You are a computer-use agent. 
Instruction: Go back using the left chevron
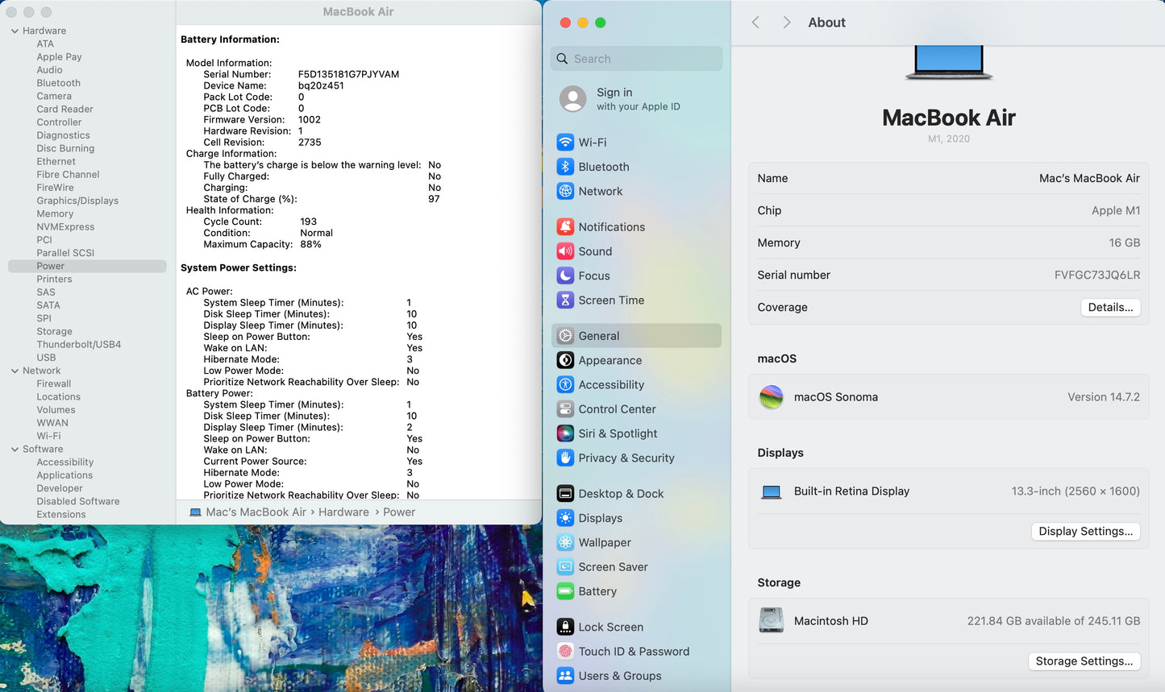click(x=755, y=23)
